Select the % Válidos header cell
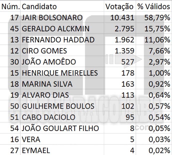The width and height of the screenshot is (172, 155). click(x=154, y=6)
